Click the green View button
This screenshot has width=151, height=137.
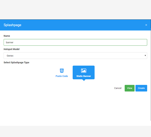pos(130,88)
